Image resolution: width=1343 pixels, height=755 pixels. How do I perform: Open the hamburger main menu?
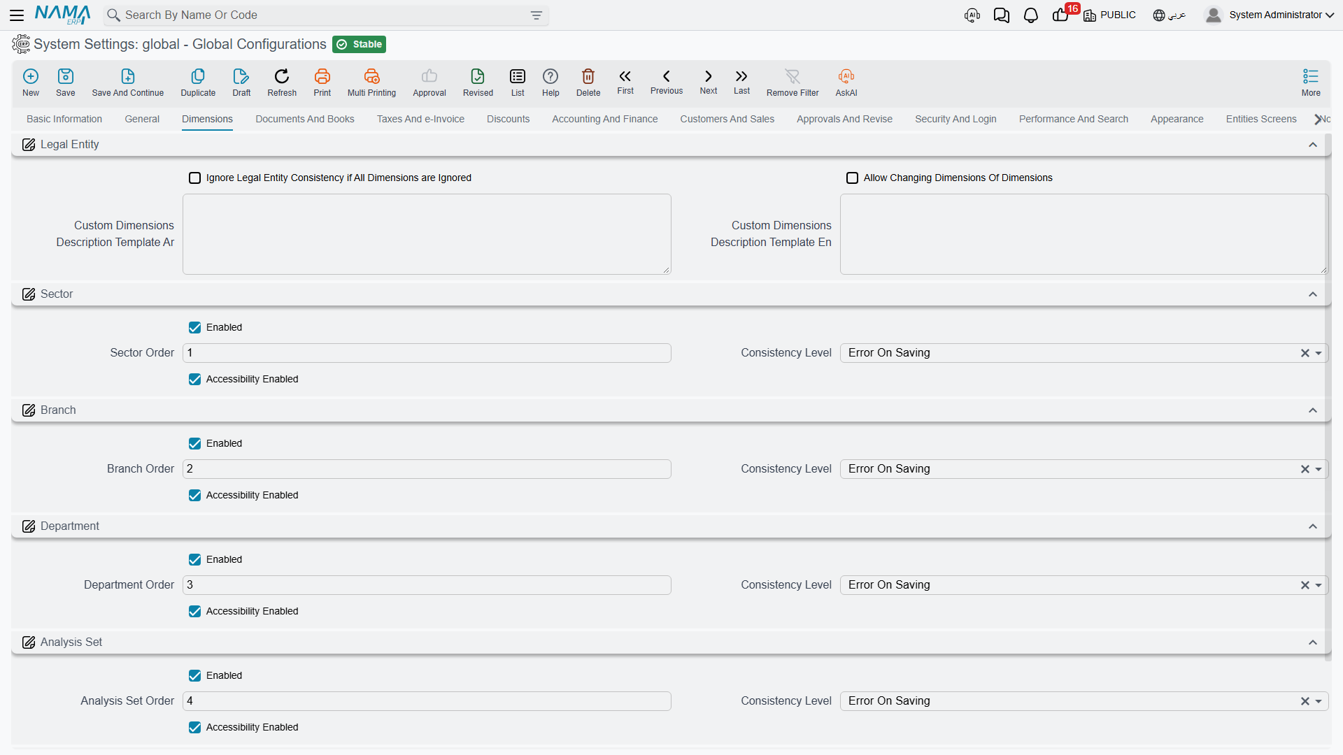pos(17,15)
